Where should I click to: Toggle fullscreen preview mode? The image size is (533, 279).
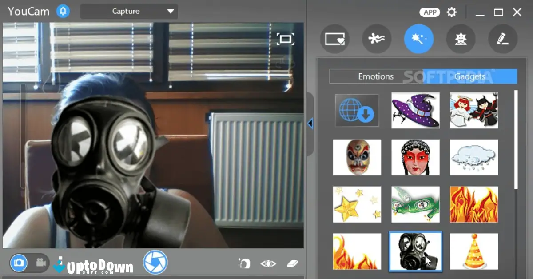pos(286,39)
